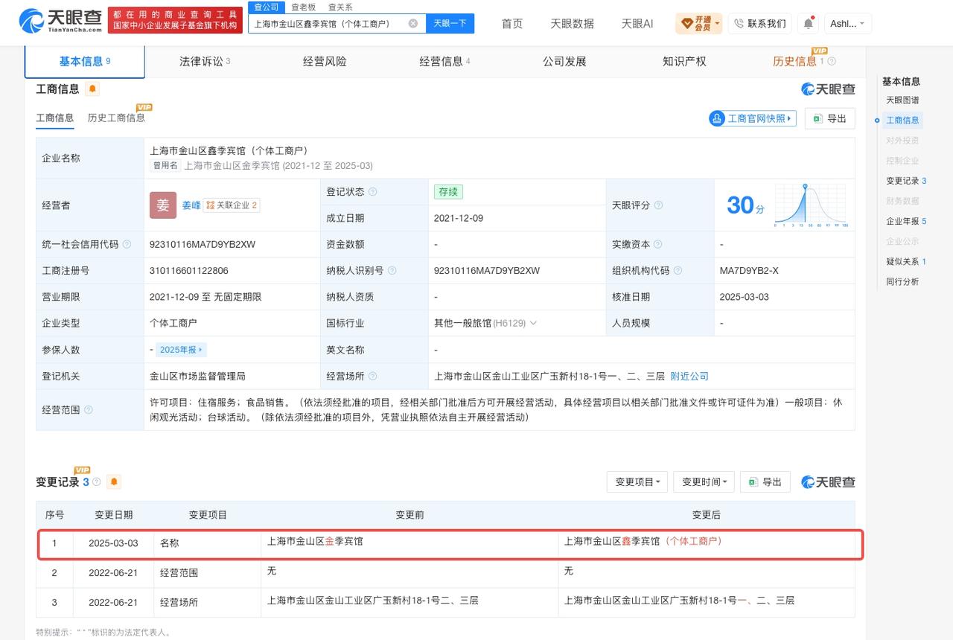Click the TianYanCha logo in header

tap(61, 22)
